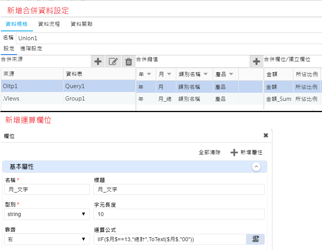Open the 年 column dropdown arrow
Viewport: 322px width, 252px height.
(x=149, y=74)
